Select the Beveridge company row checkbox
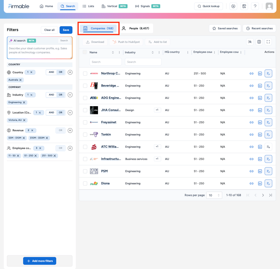The height and width of the screenshot is (269, 280). tap(85, 86)
